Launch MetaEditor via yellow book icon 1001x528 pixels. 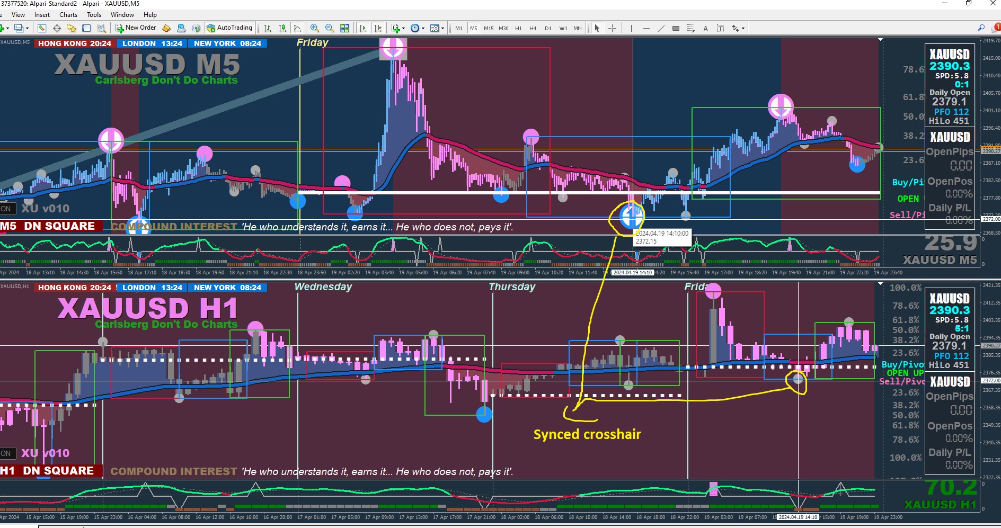[x=166, y=28]
